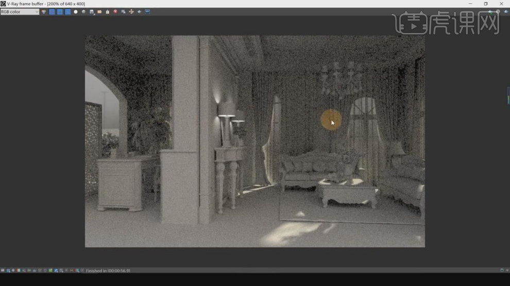Click last status icon before Finished text
The image size is (510, 286).
pyautogui.click(x=82, y=271)
